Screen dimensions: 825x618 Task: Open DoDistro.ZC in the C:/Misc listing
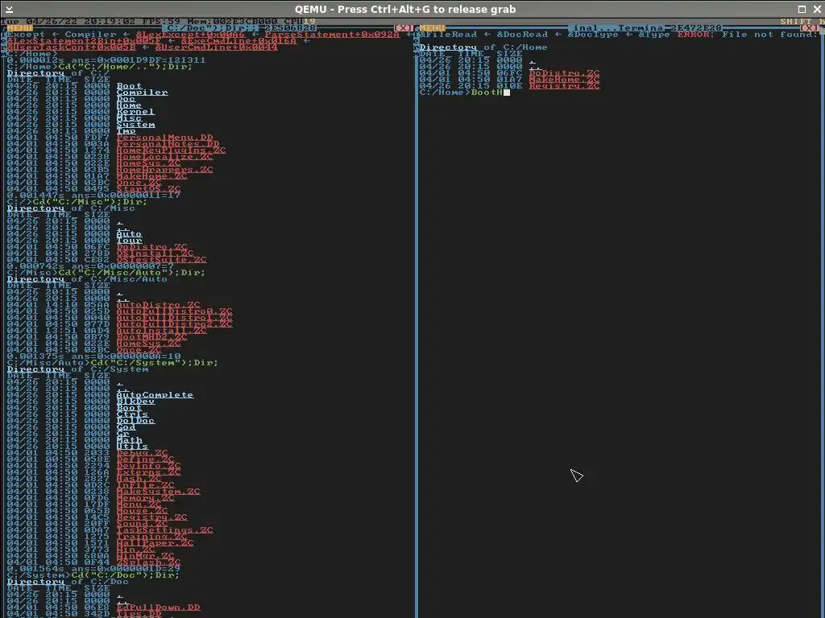(x=151, y=247)
